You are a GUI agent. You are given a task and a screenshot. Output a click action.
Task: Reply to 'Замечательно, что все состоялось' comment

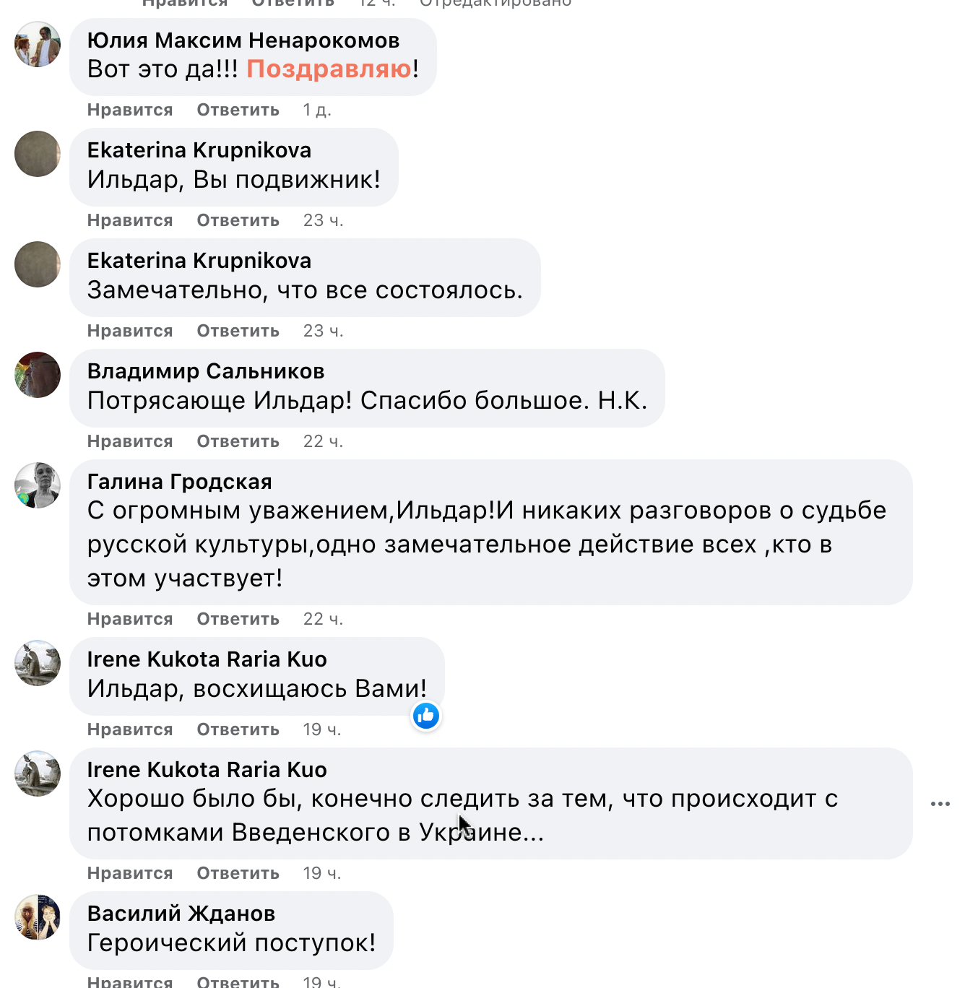click(x=238, y=331)
